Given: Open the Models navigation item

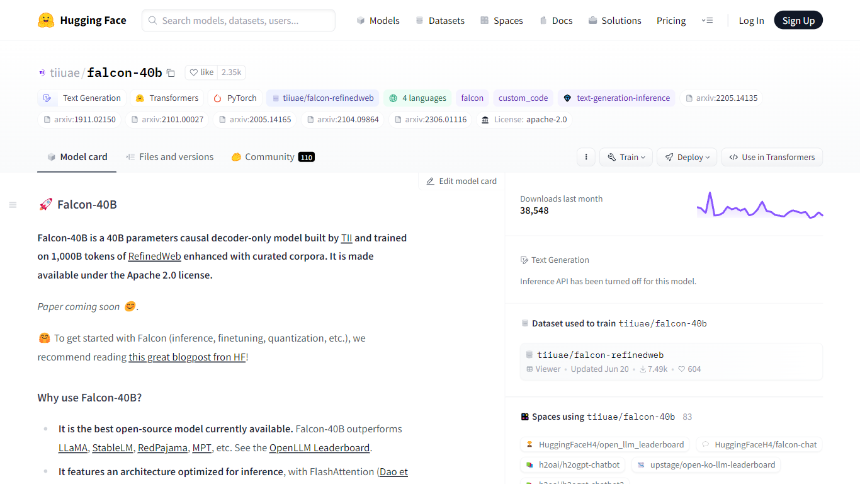Looking at the screenshot, I should point(378,21).
